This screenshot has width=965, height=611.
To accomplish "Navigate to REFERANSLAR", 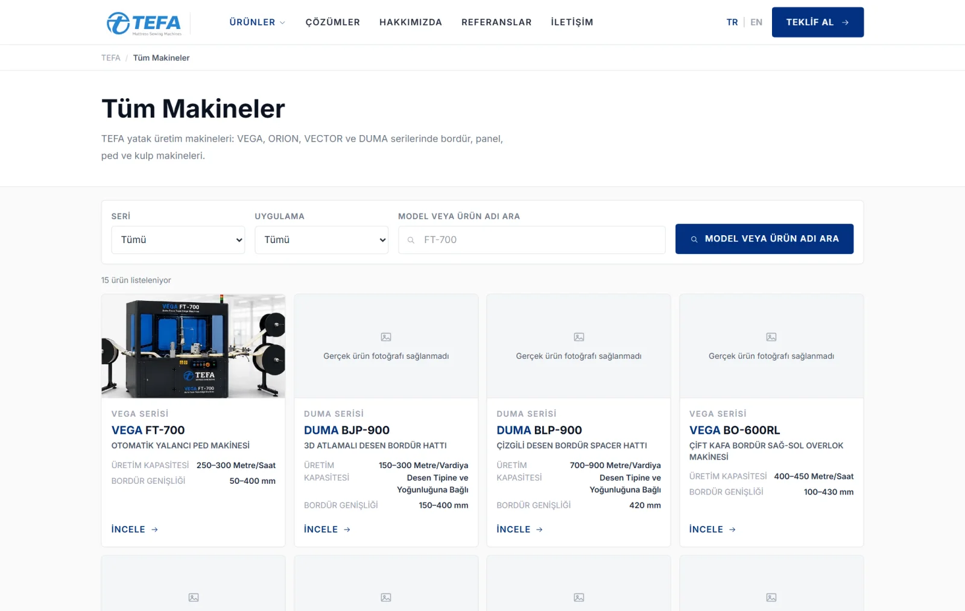I will click(x=496, y=22).
